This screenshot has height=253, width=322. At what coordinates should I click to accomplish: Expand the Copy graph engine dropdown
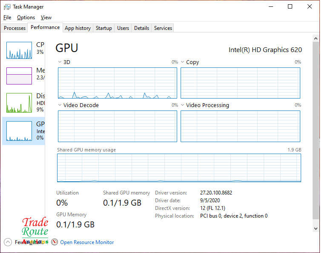coord(183,62)
